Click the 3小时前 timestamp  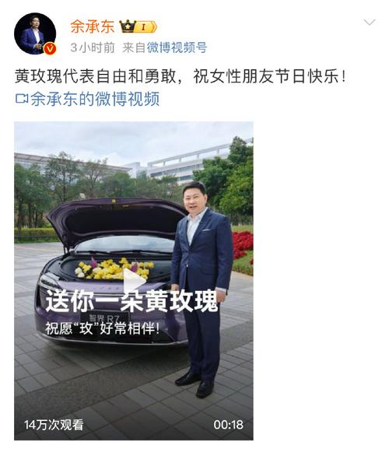tap(93, 47)
